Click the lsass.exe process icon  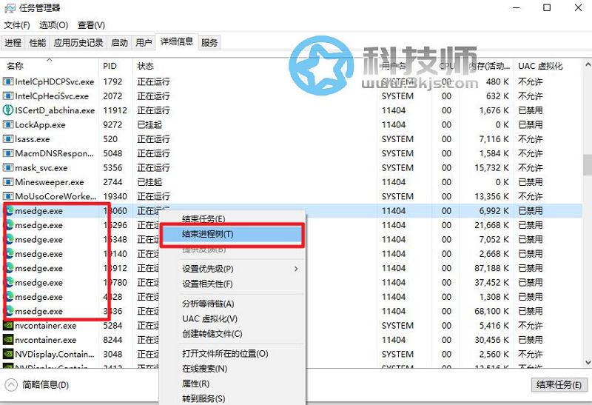[x=8, y=139]
